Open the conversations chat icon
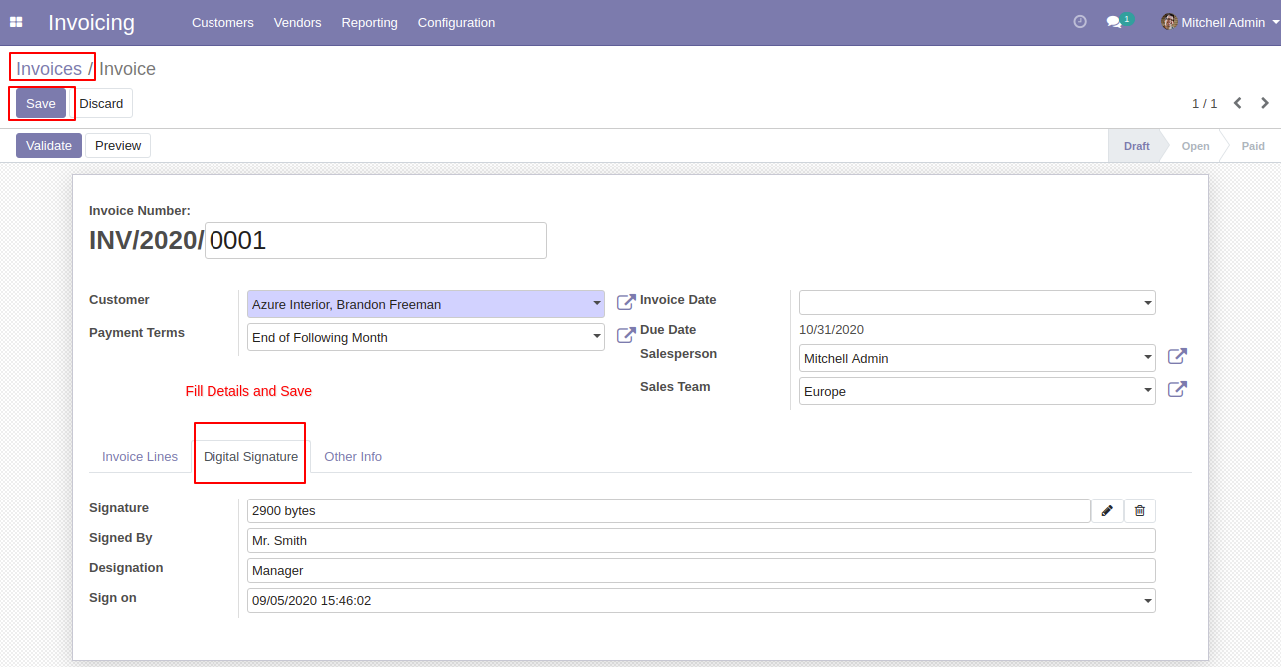 coord(1114,22)
